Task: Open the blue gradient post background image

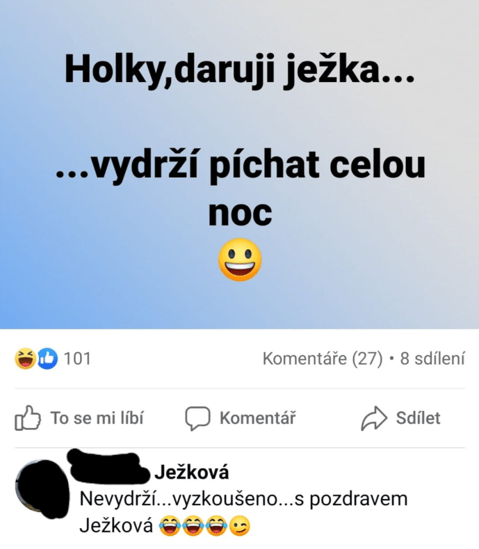Action: tap(239, 164)
